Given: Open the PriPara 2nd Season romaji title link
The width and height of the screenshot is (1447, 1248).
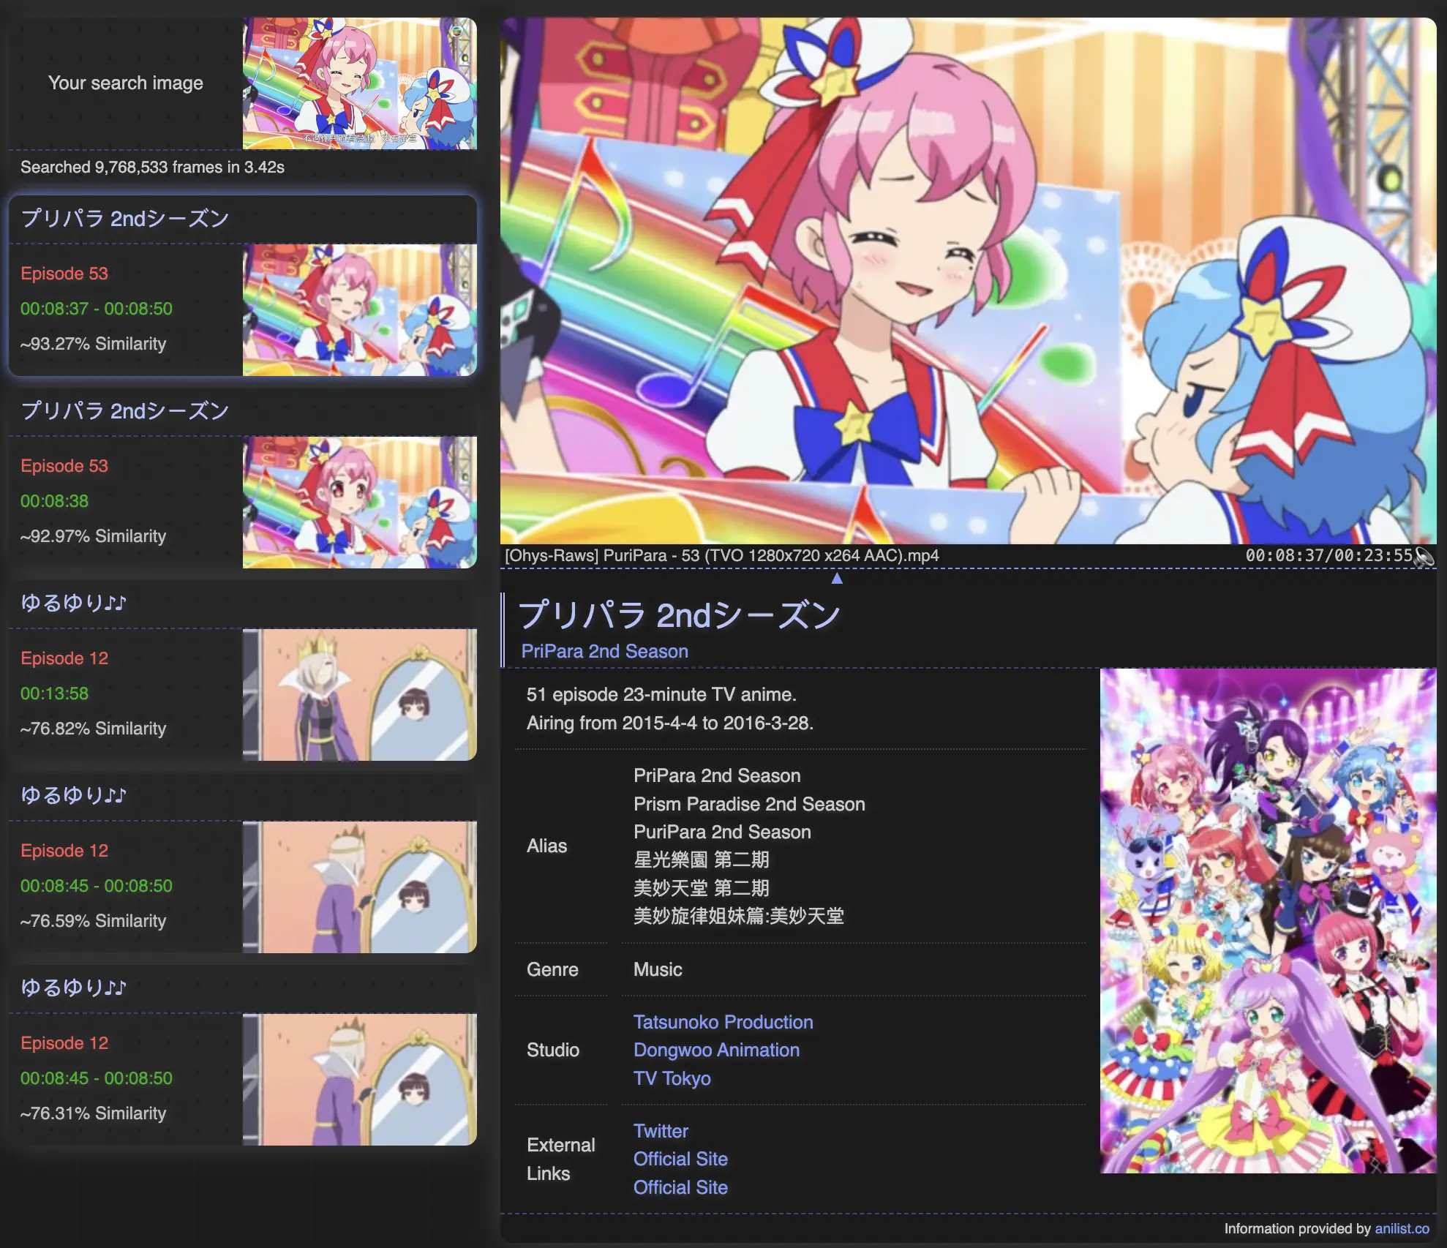Looking at the screenshot, I should click(x=604, y=651).
